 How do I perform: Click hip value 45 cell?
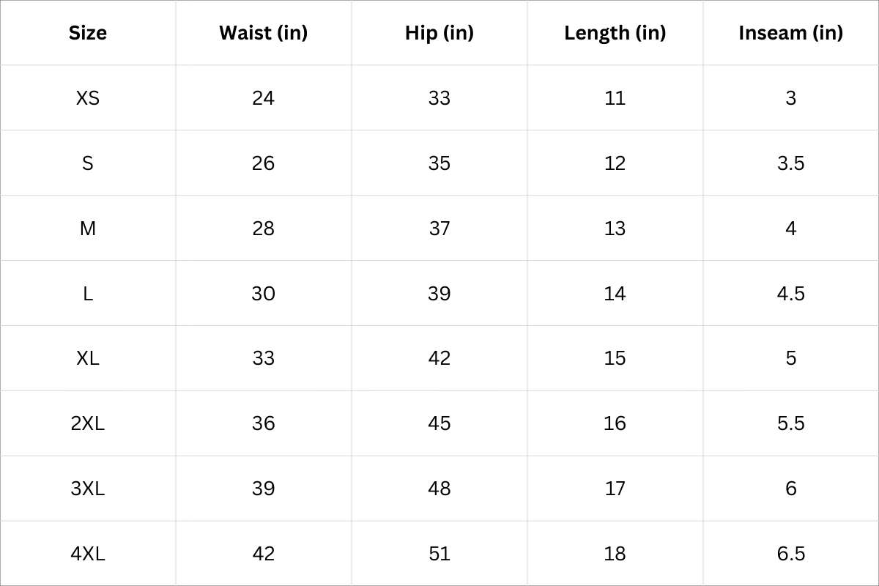pos(439,423)
